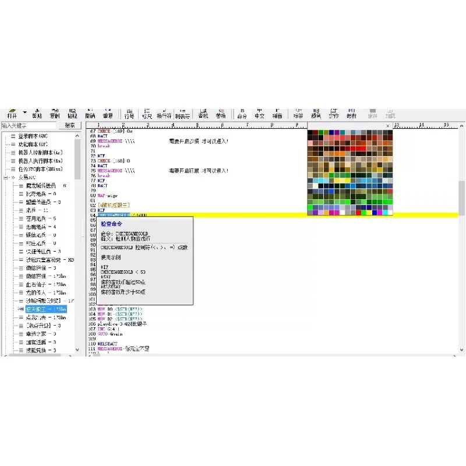Click line 69 MESSAGEBOX command

[110, 141]
